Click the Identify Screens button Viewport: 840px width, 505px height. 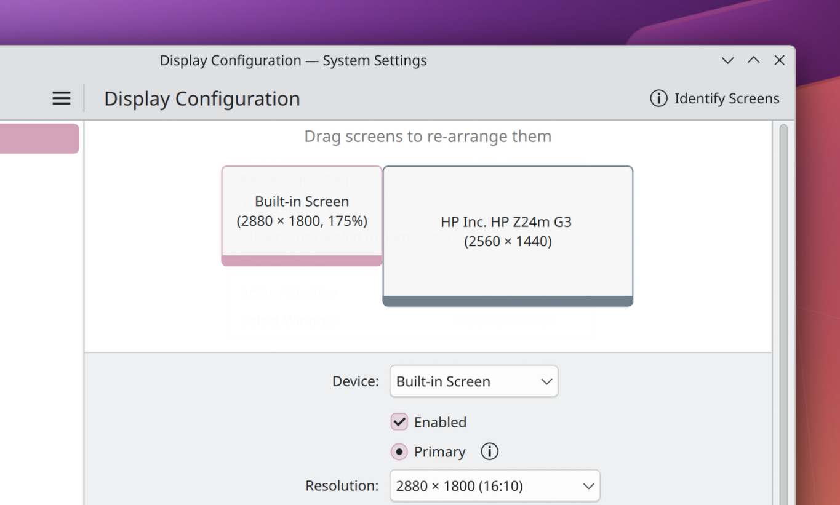[715, 98]
